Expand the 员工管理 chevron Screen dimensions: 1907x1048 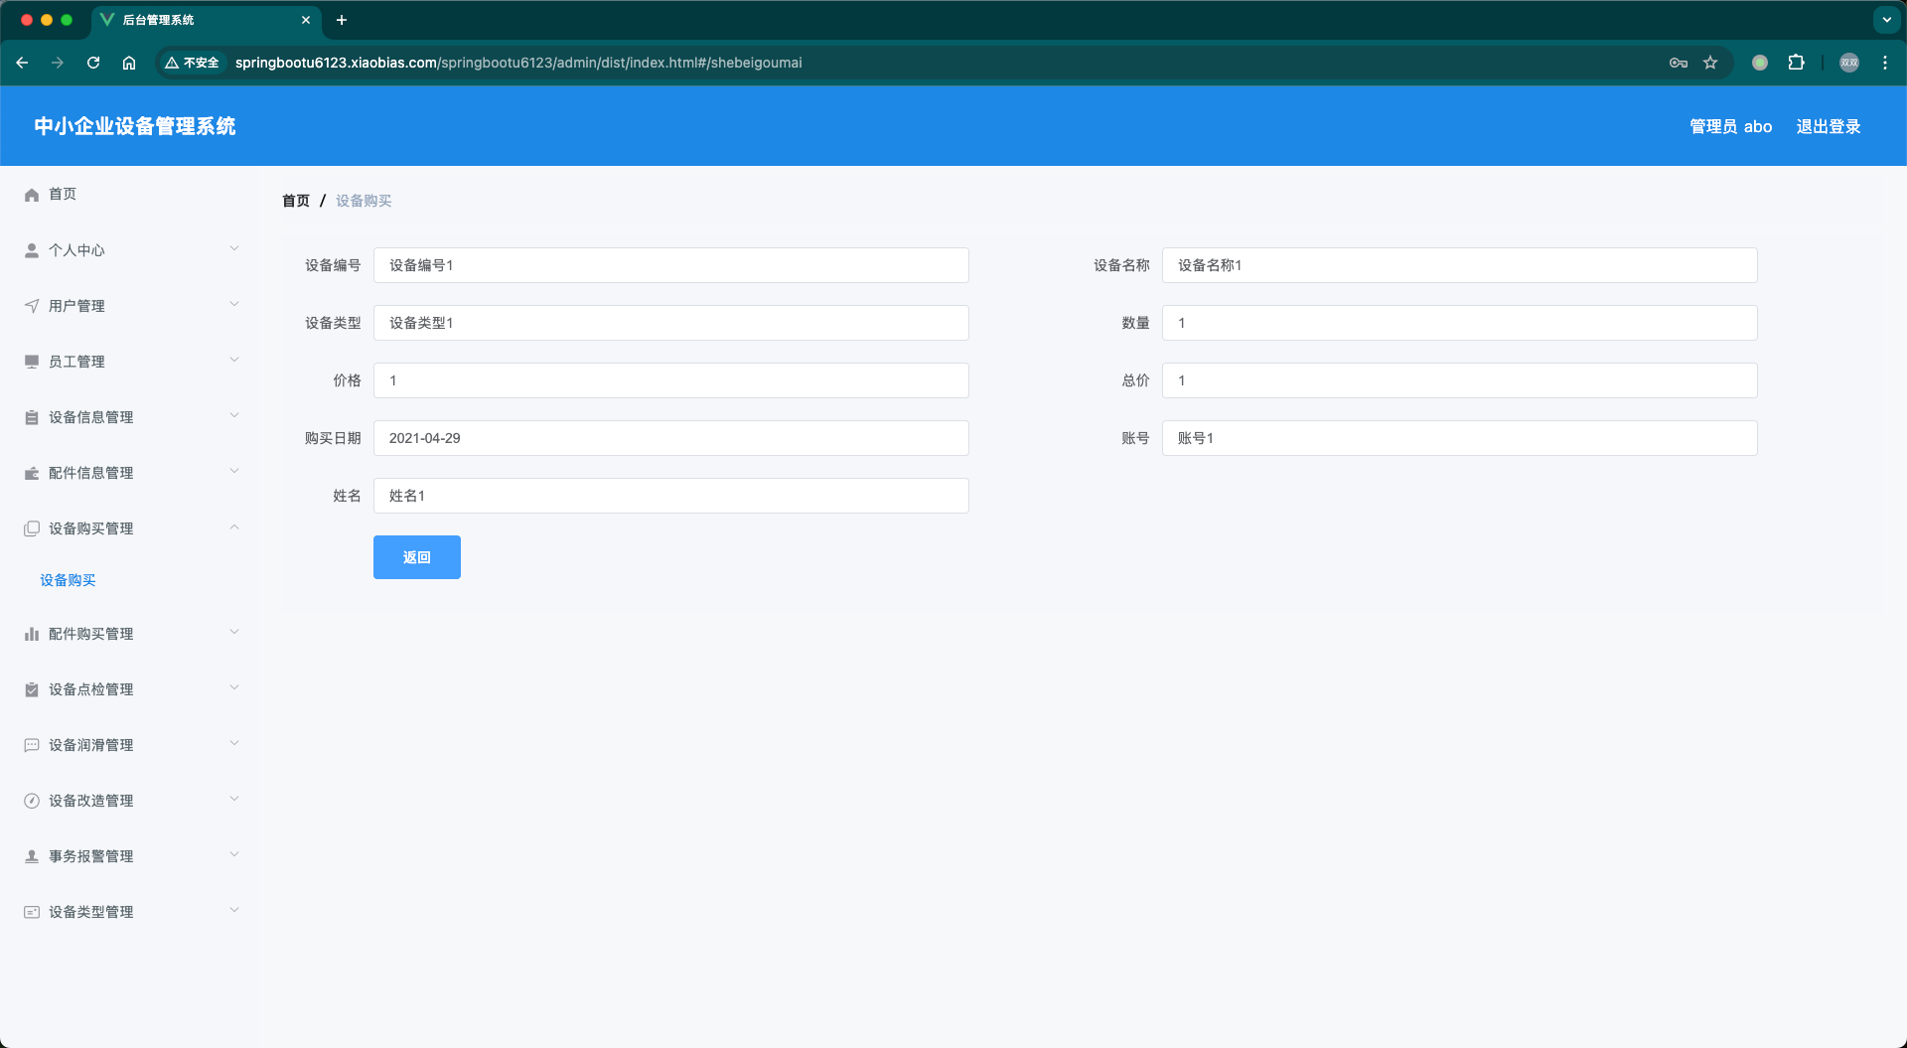pos(234,360)
